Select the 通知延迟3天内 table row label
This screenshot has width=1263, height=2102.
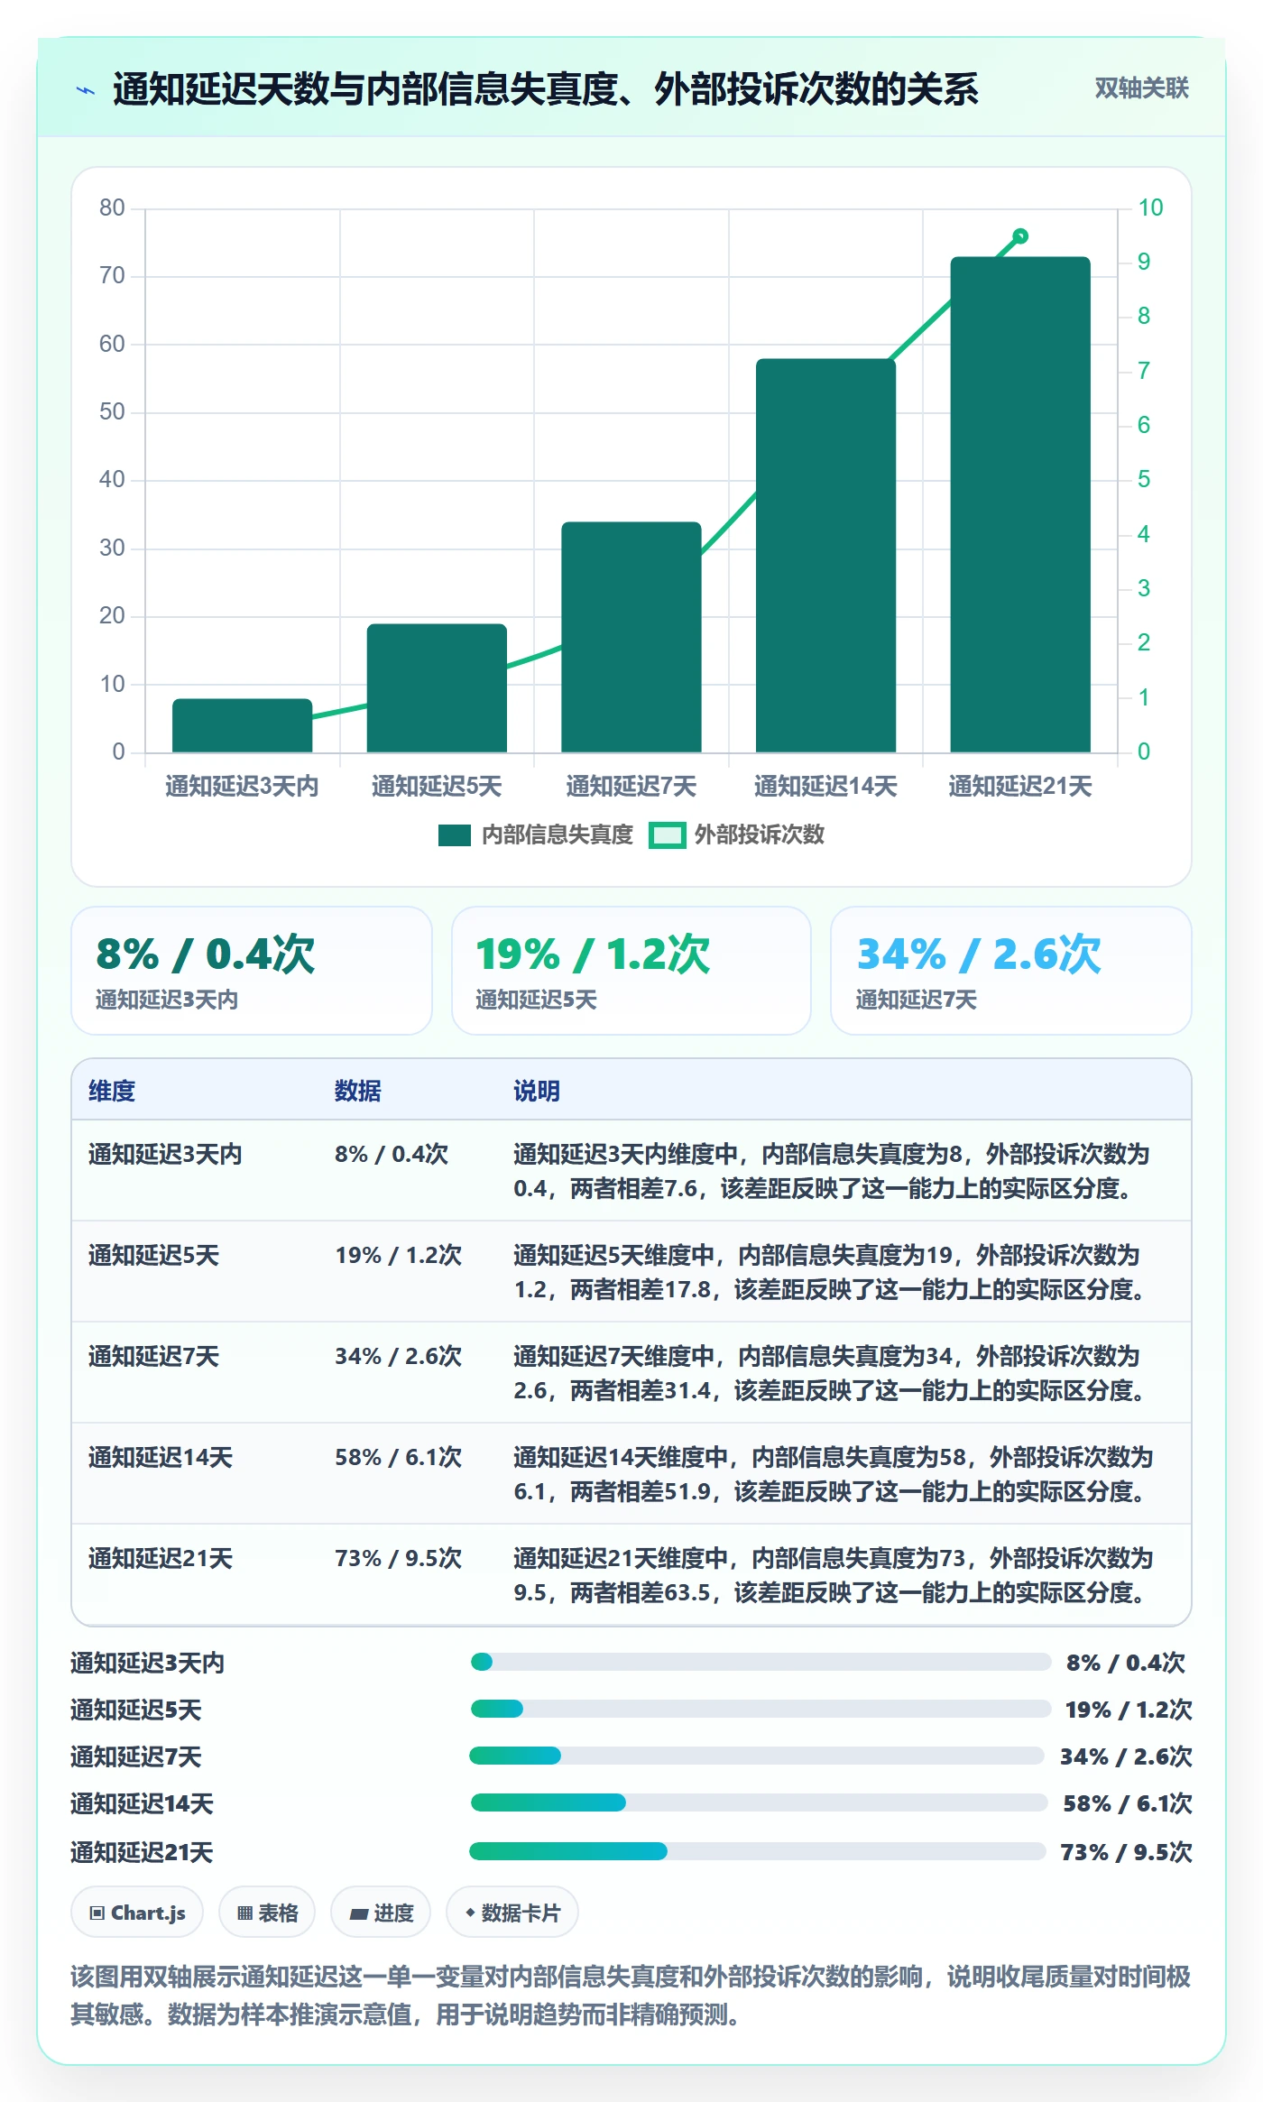pos(165,1154)
